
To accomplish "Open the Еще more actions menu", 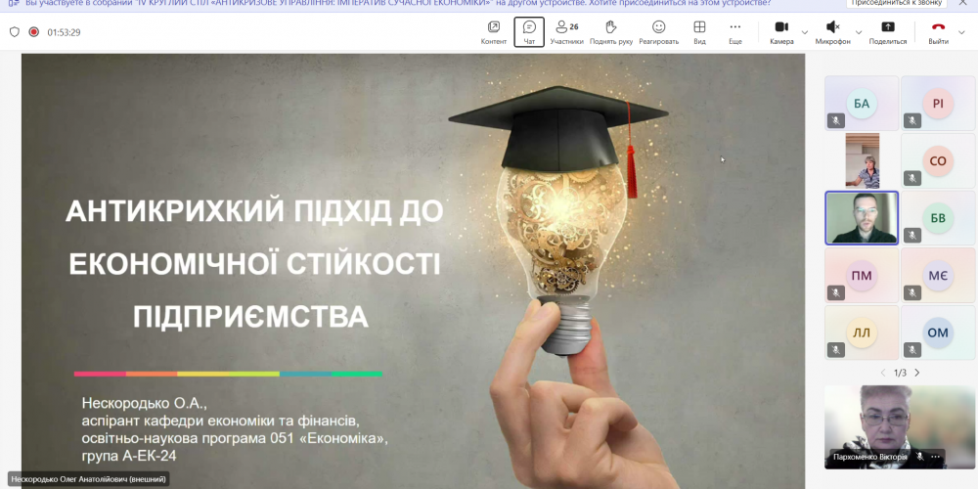I will [735, 32].
